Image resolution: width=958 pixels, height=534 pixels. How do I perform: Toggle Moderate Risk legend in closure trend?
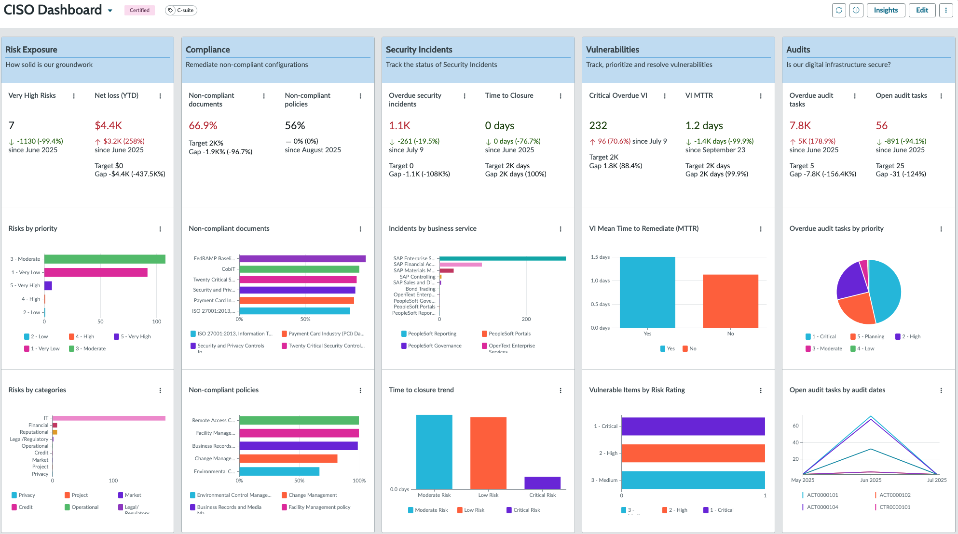pyautogui.click(x=428, y=510)
